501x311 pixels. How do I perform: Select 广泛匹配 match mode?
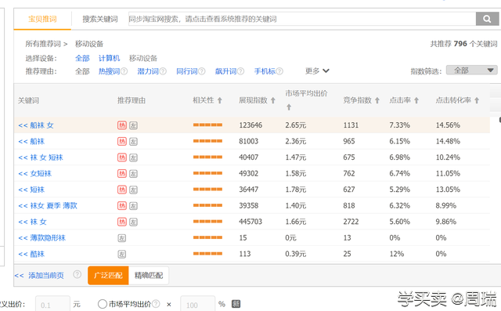108,275
